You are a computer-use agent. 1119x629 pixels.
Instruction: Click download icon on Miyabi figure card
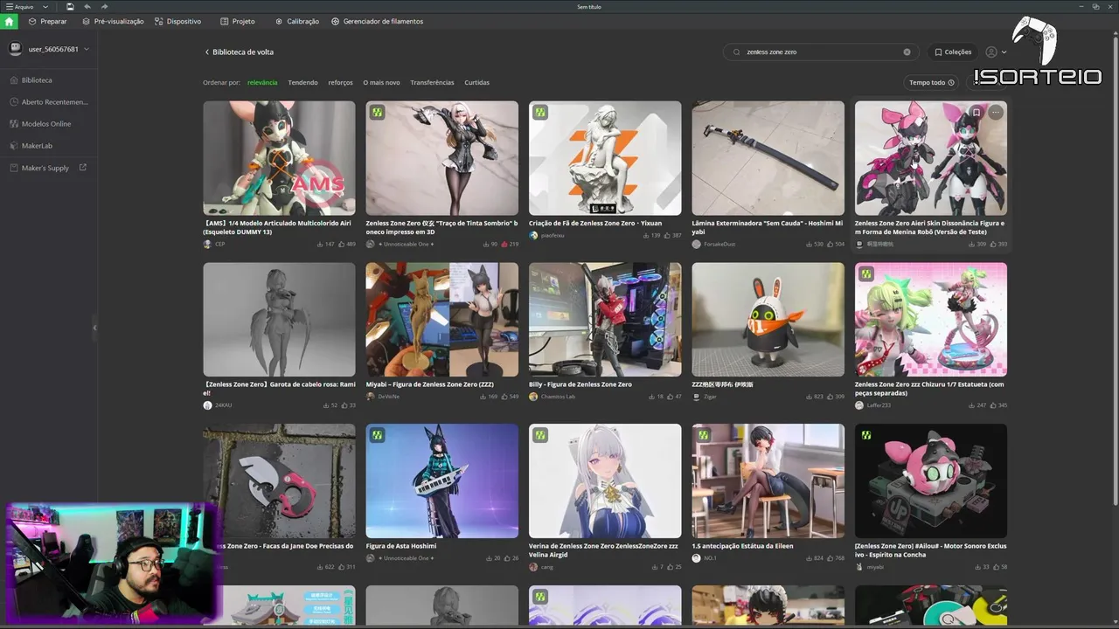(x=483, y=397)
